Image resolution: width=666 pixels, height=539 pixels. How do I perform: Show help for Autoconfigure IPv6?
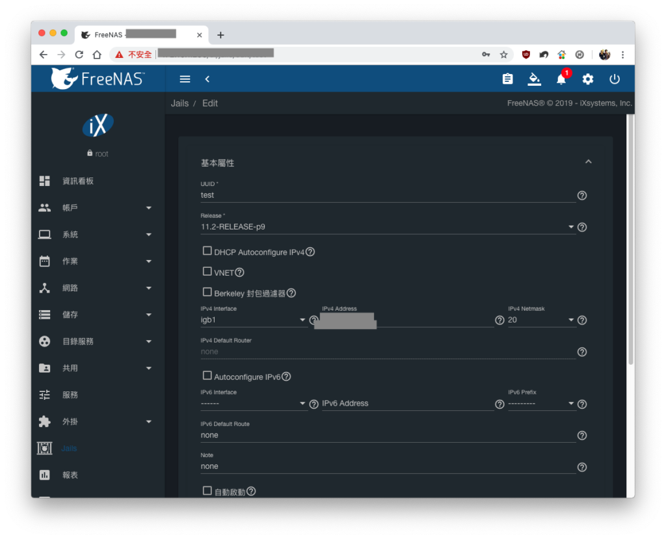coord(286,376)
